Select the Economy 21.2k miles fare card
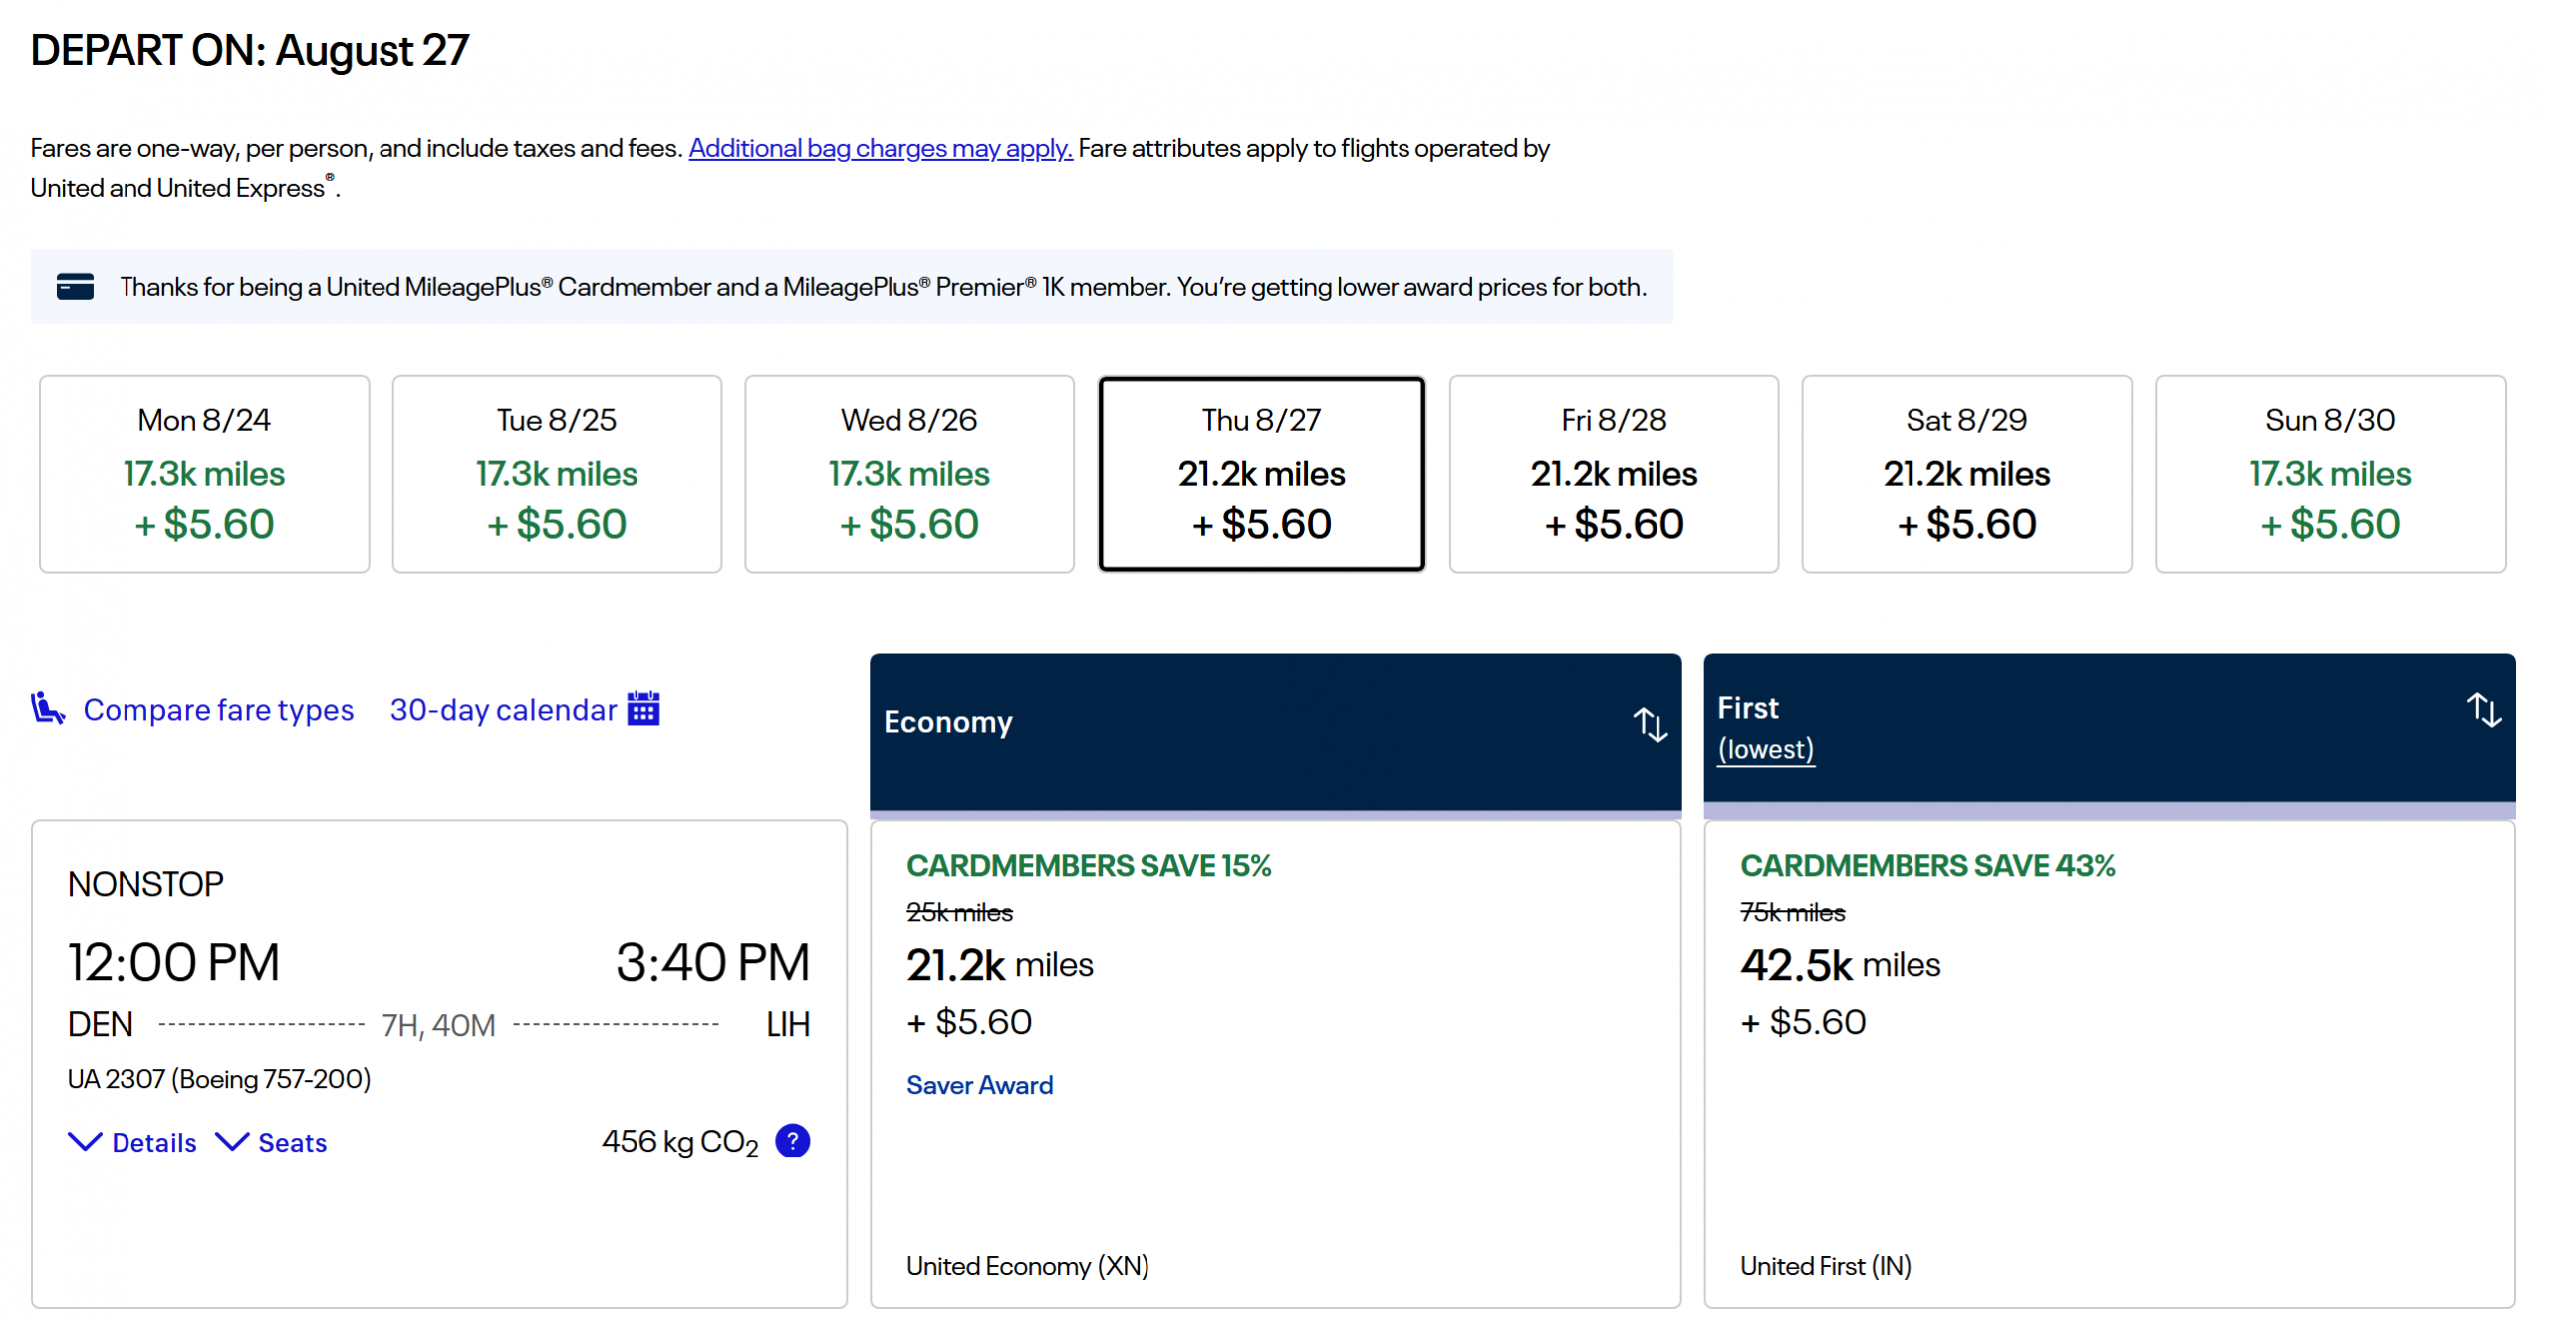This screenshot has width=2550, height=1324. coord(1275,996)
